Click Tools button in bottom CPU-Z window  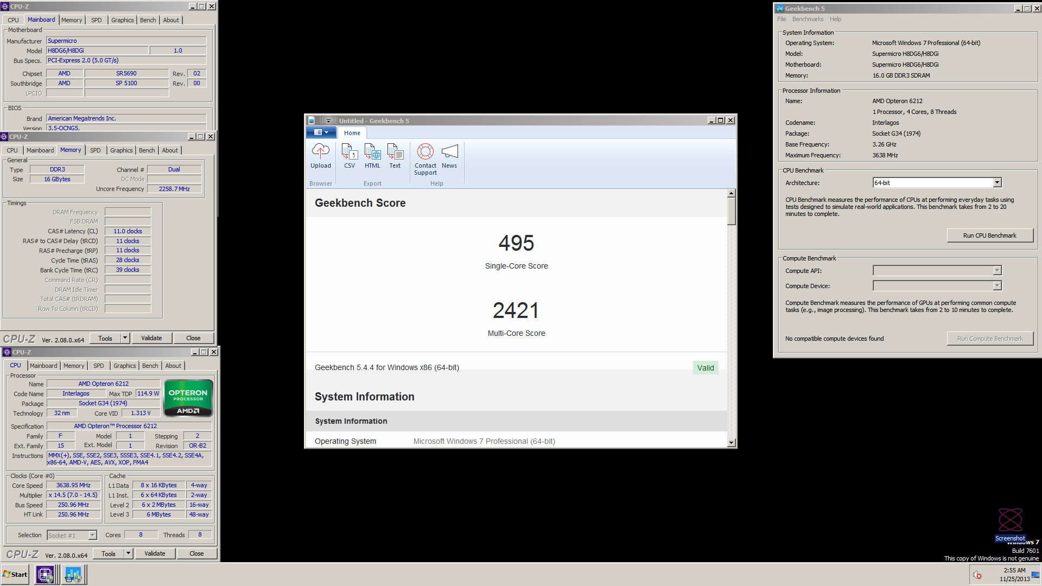[109, 553]
